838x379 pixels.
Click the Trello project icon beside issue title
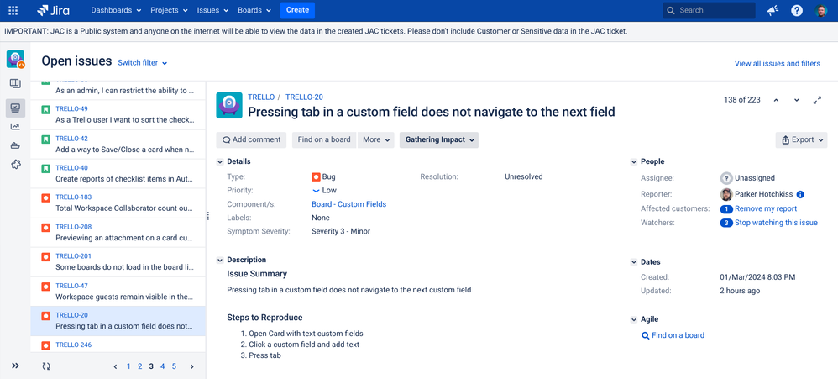pos(229,105)
